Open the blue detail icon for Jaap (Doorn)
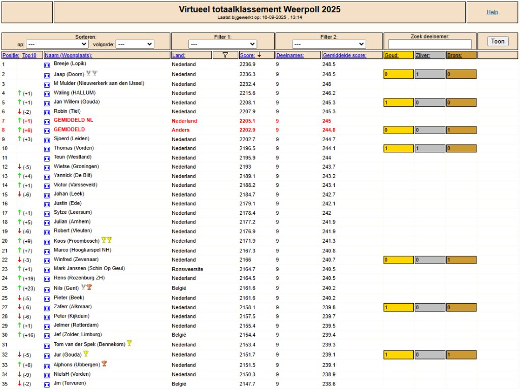The width and height of the screenshot is (520, 389). 47,76
